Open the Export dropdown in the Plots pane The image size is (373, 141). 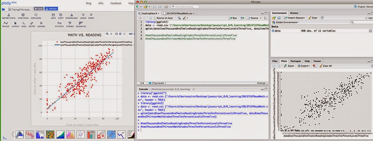tap(303, 66)
